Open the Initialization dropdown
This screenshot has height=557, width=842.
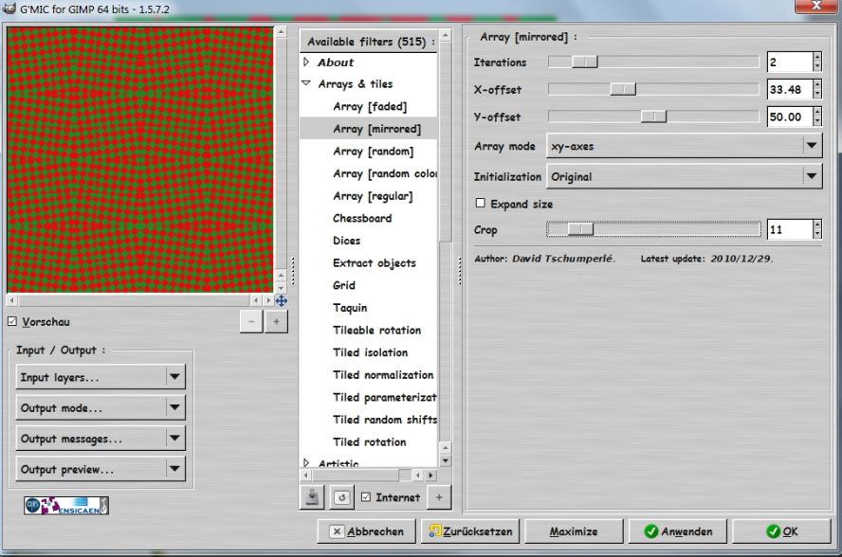[684, 176]
